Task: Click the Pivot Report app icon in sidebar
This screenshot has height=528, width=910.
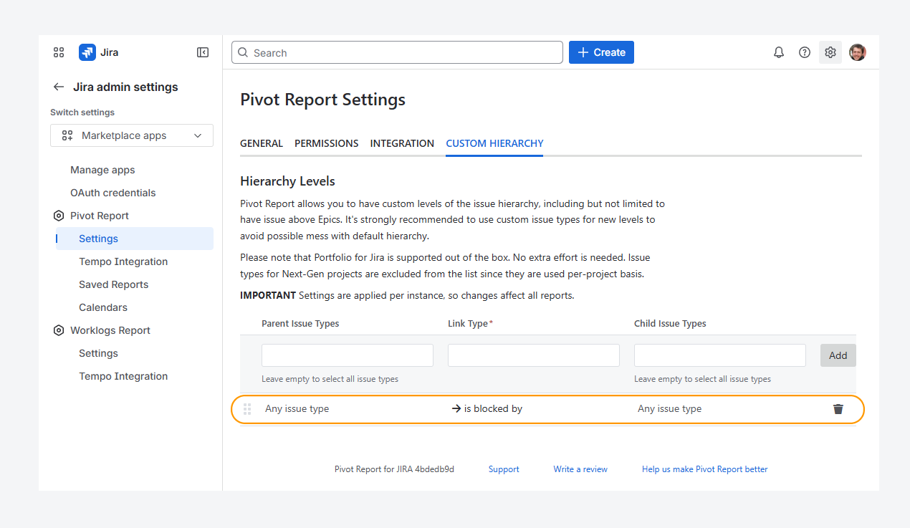Action: pyautogui.click(x=59, y=216)
